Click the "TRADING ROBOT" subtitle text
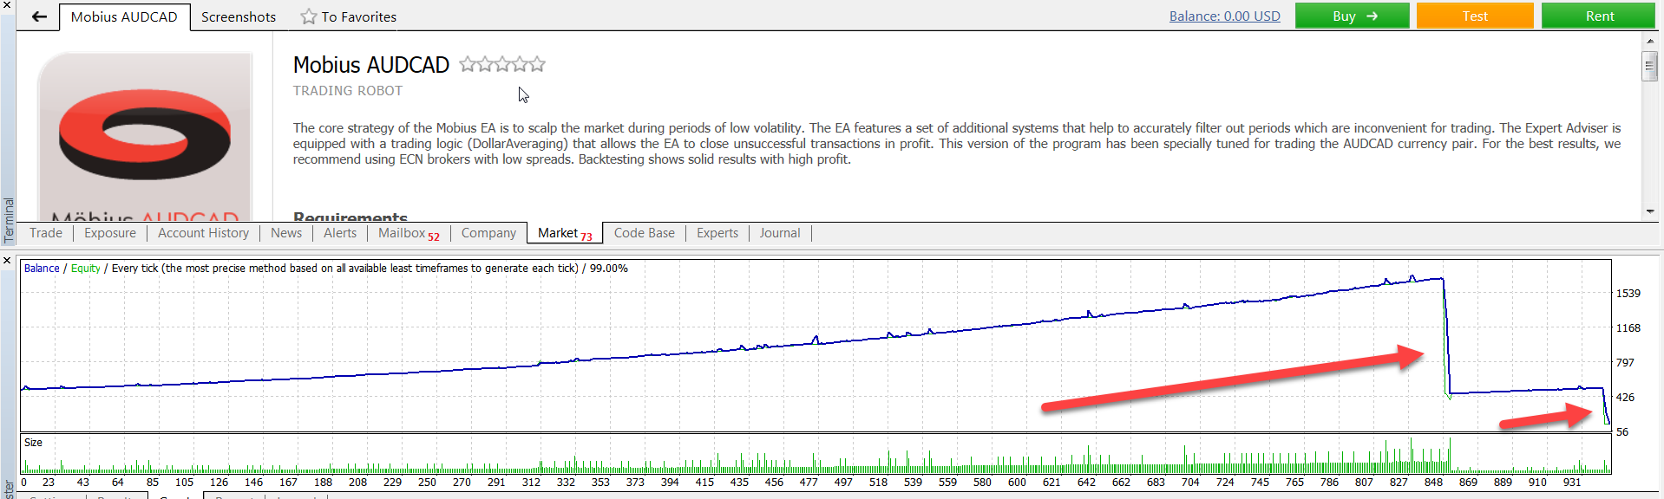The height and width of the screenshot is (499, 1664). pyautogui.click(x=348, y=91)
